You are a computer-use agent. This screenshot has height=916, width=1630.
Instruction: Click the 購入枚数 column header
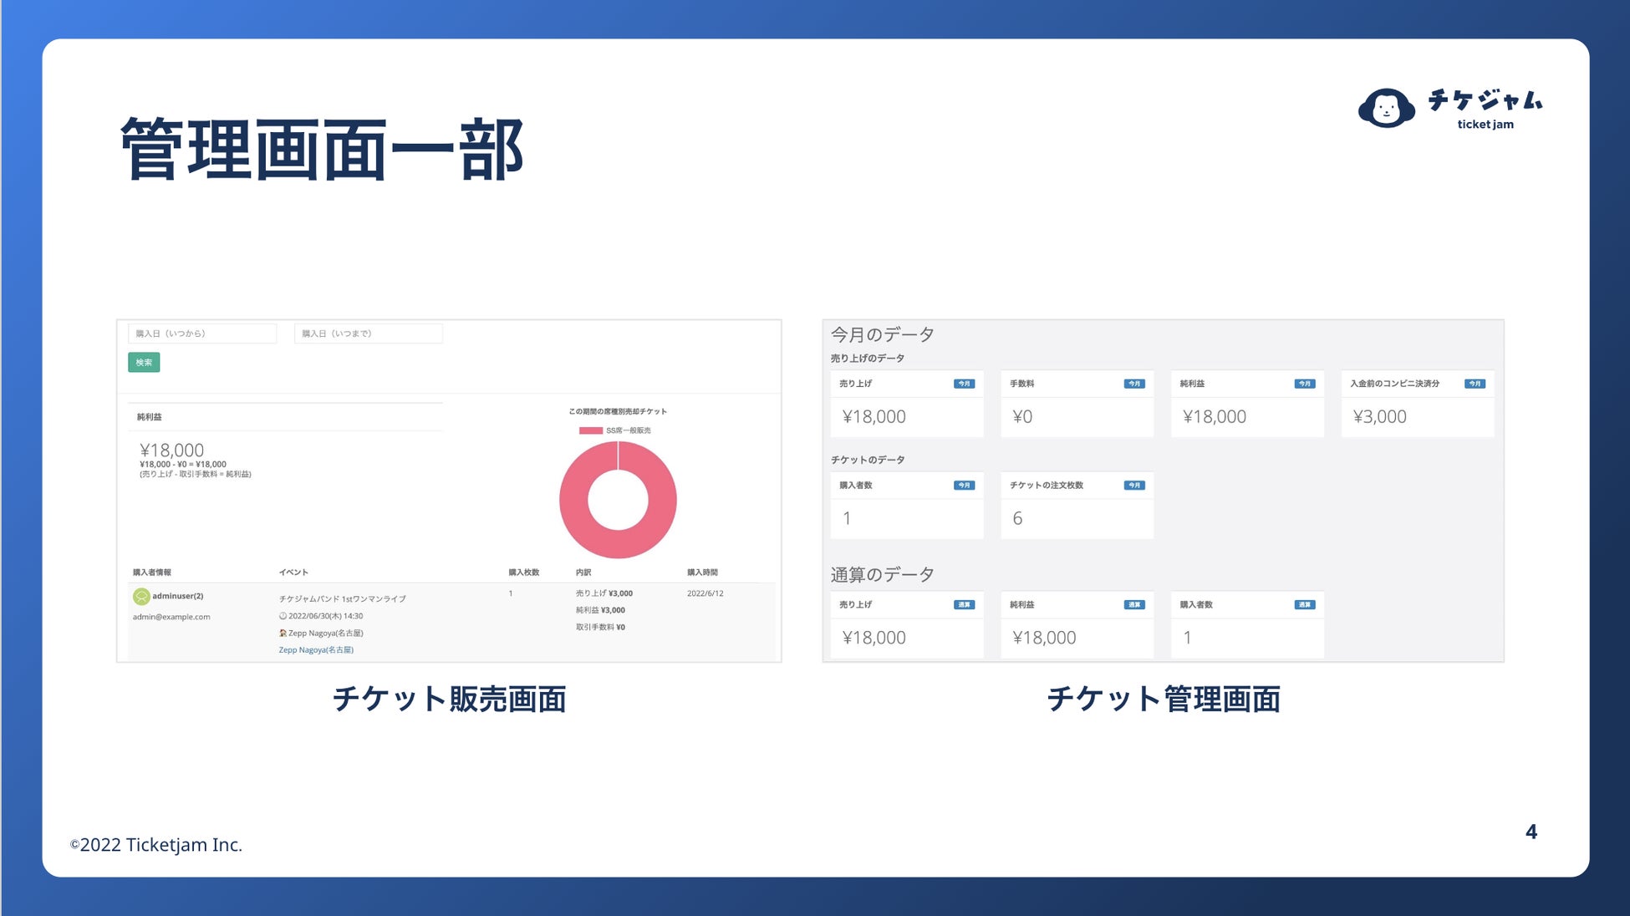523,572
